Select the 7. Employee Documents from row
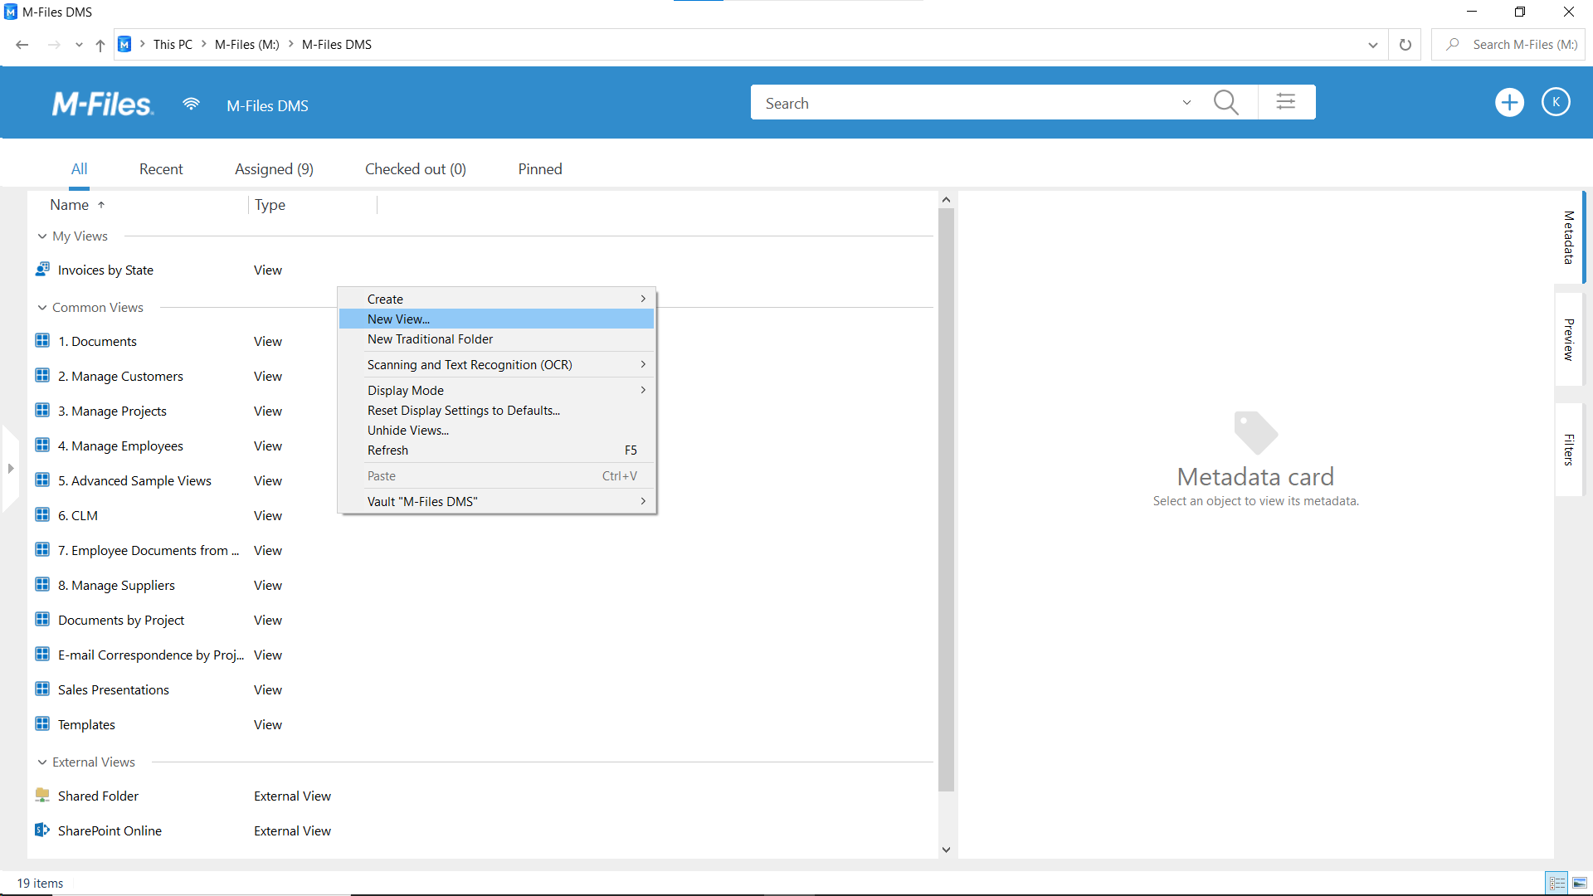This screenshot has width=1593, height=896. coord(481,550)
